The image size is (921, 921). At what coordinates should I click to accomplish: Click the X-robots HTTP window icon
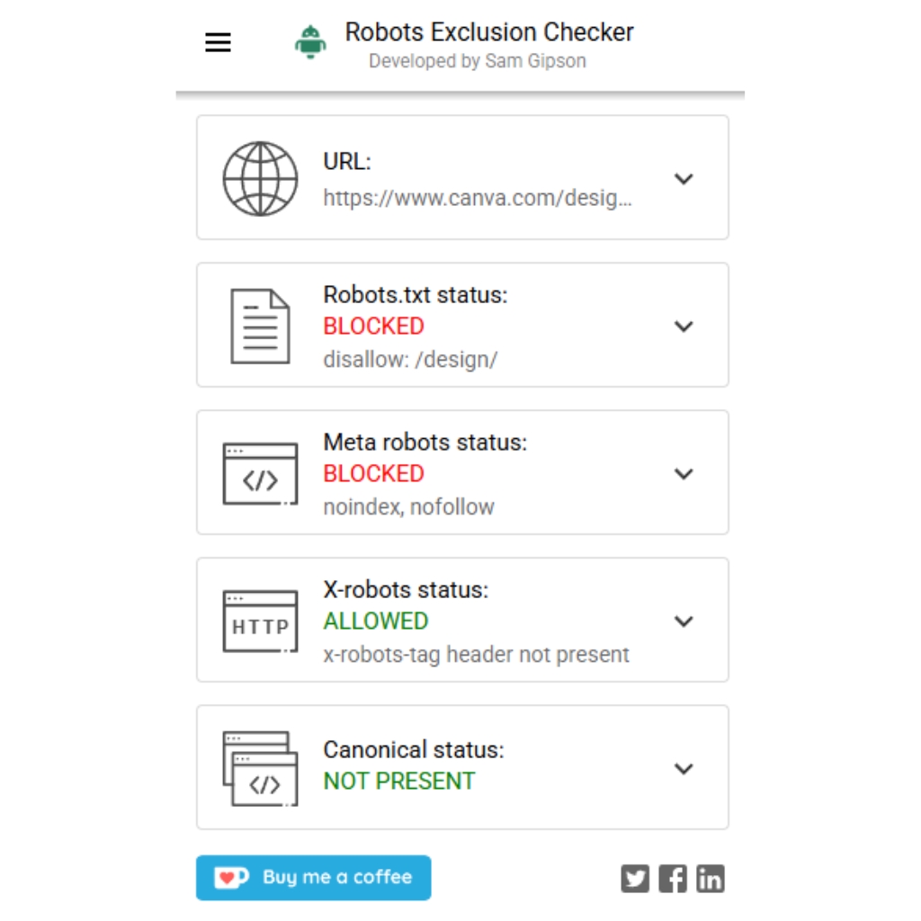click(x=260, y=621)
